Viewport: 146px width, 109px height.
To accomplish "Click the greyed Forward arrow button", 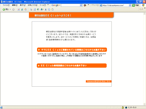I will tap(13, 9).
